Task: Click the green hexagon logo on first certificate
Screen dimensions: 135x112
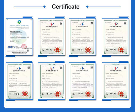Action: [x=19, y=22]
